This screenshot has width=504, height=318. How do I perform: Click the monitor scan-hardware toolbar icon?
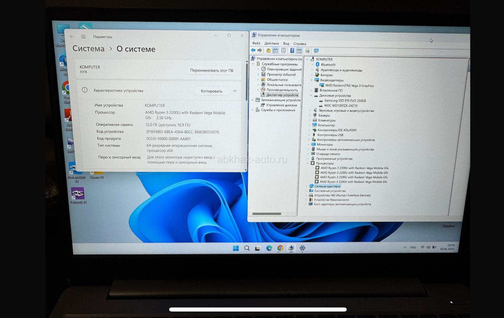click(x=316, y=51)
